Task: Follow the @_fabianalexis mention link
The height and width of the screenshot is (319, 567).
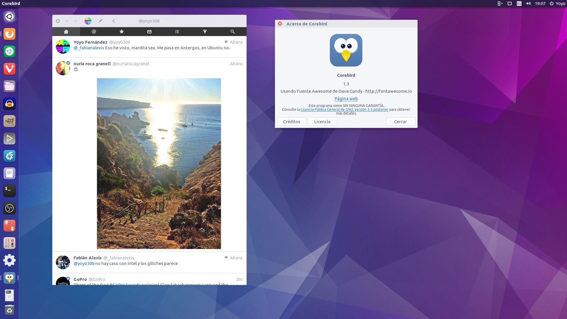Action: coord(89,48)
